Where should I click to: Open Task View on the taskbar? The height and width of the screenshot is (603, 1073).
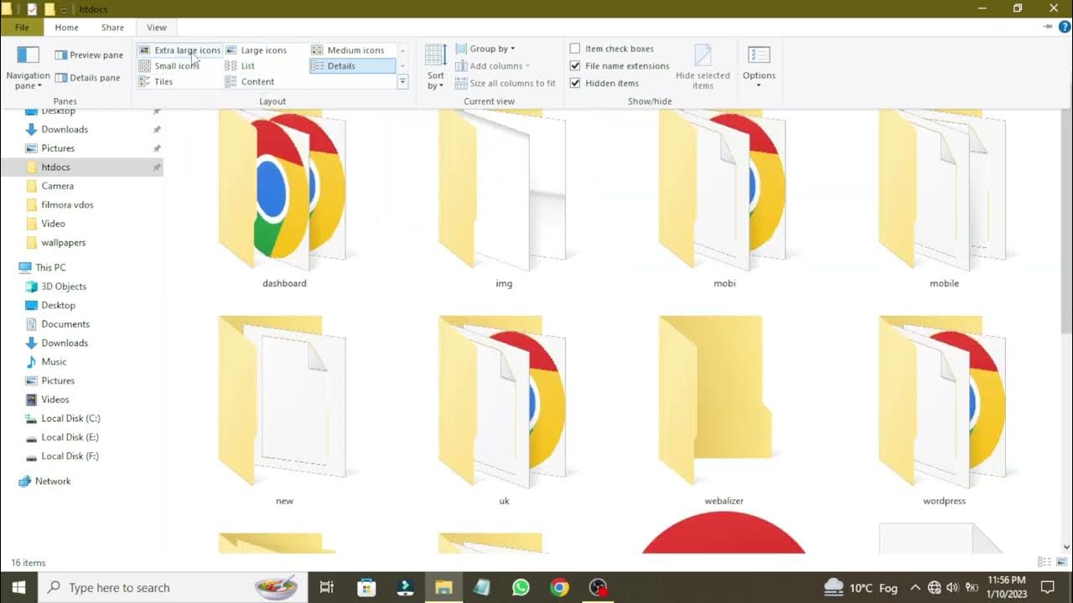point(327,587)
